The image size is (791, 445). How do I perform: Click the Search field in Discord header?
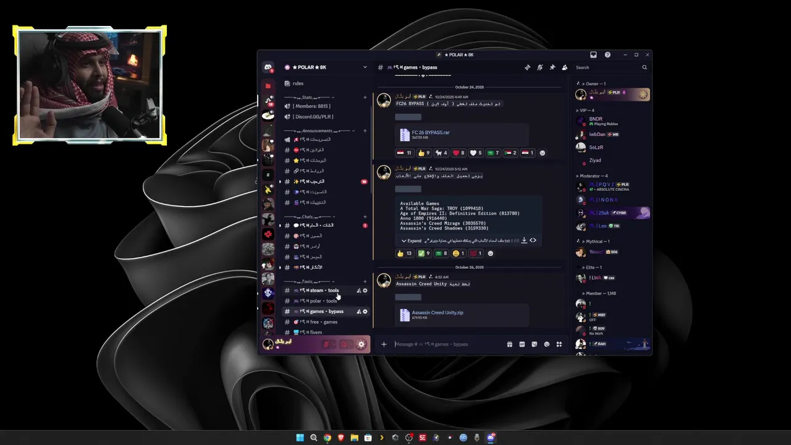[x=611, y=67]
